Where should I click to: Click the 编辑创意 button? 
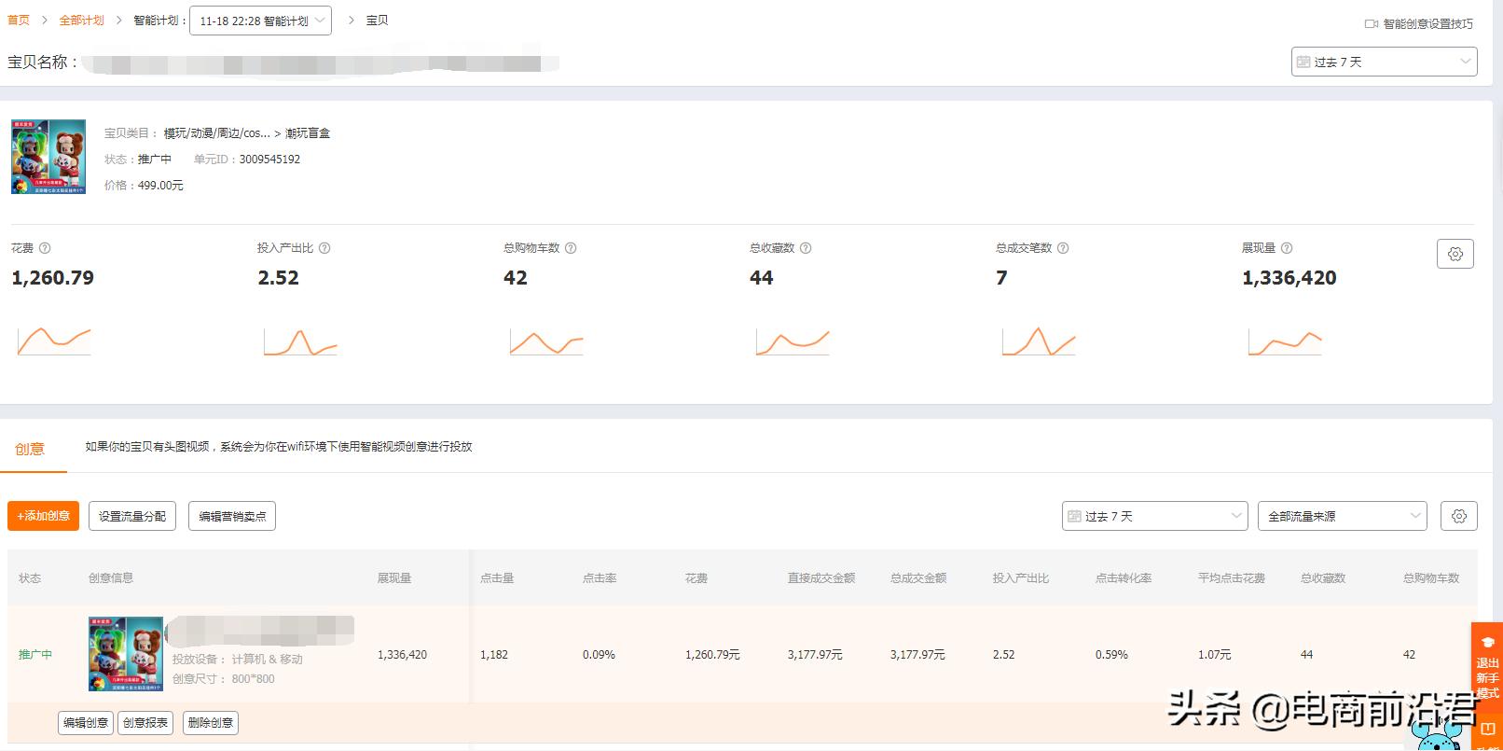(86, 723)
